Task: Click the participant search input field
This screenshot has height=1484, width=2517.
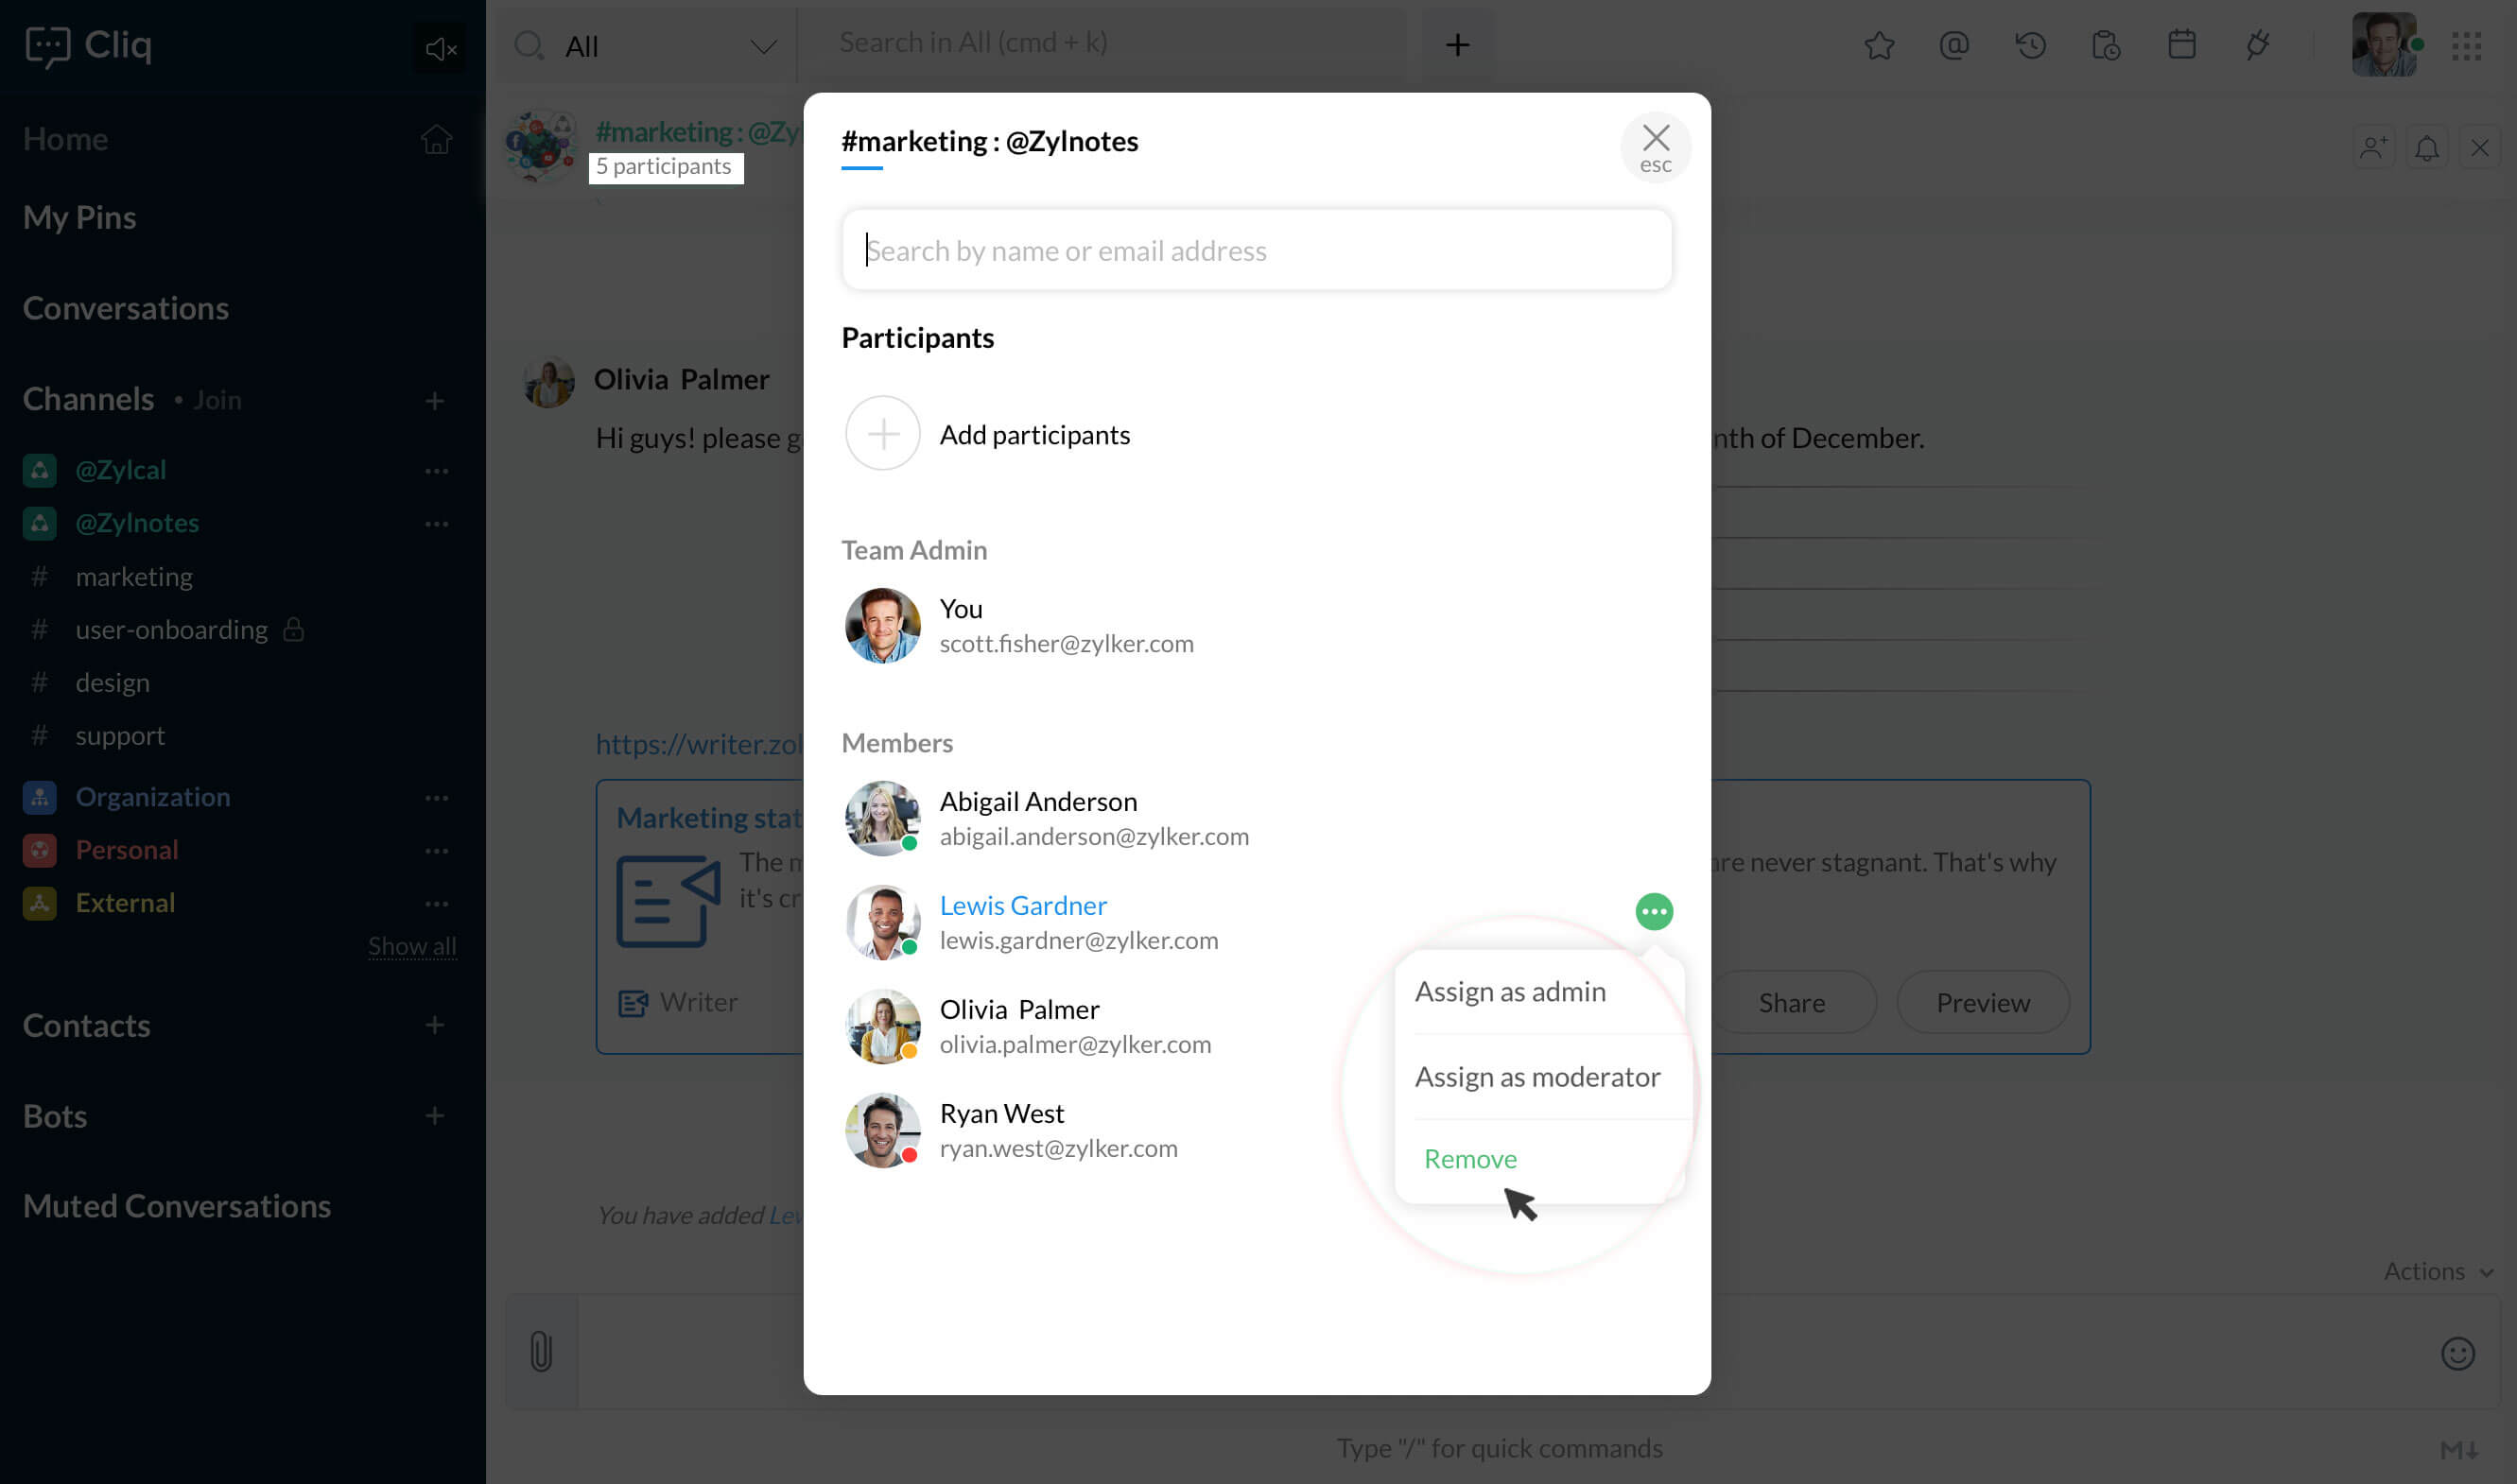Action: tap(1256, 250)
